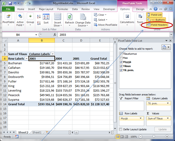This screenshot has width=175, height=141.
Task: Open the Row Labels filter dropdown
Action: point(26,59)
